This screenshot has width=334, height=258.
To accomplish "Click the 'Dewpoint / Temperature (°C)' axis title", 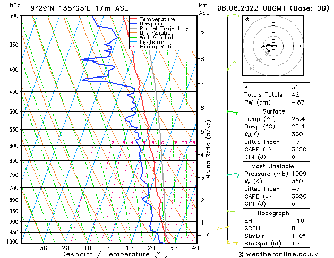I will (x=114, y=254).
